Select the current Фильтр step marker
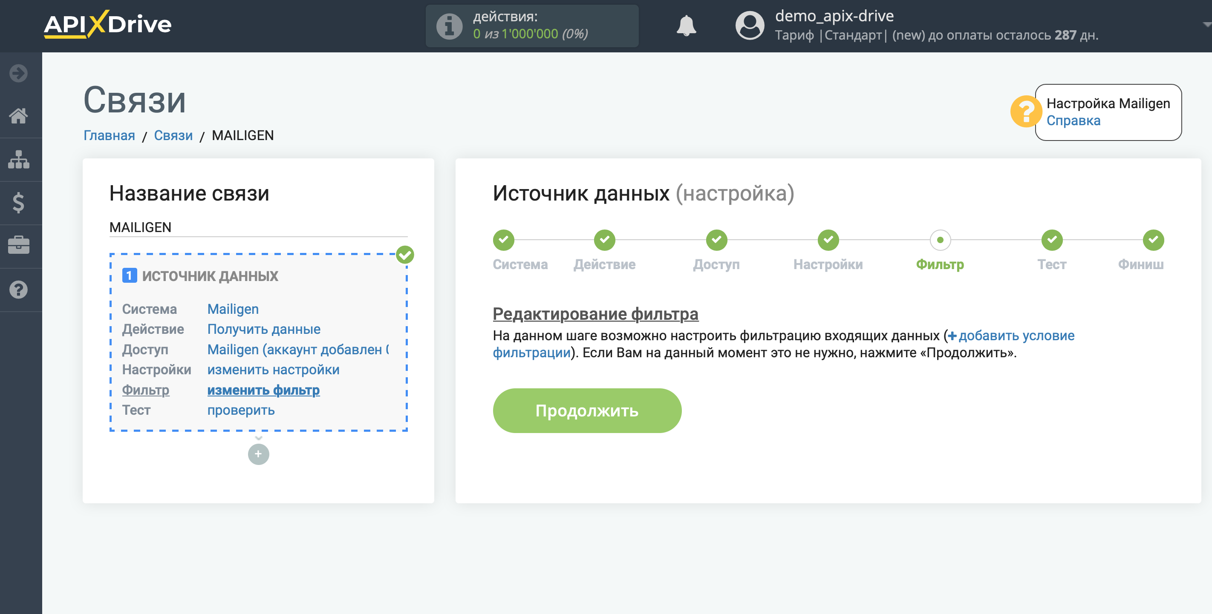The image size is (1212, 614). coord(940,240)
